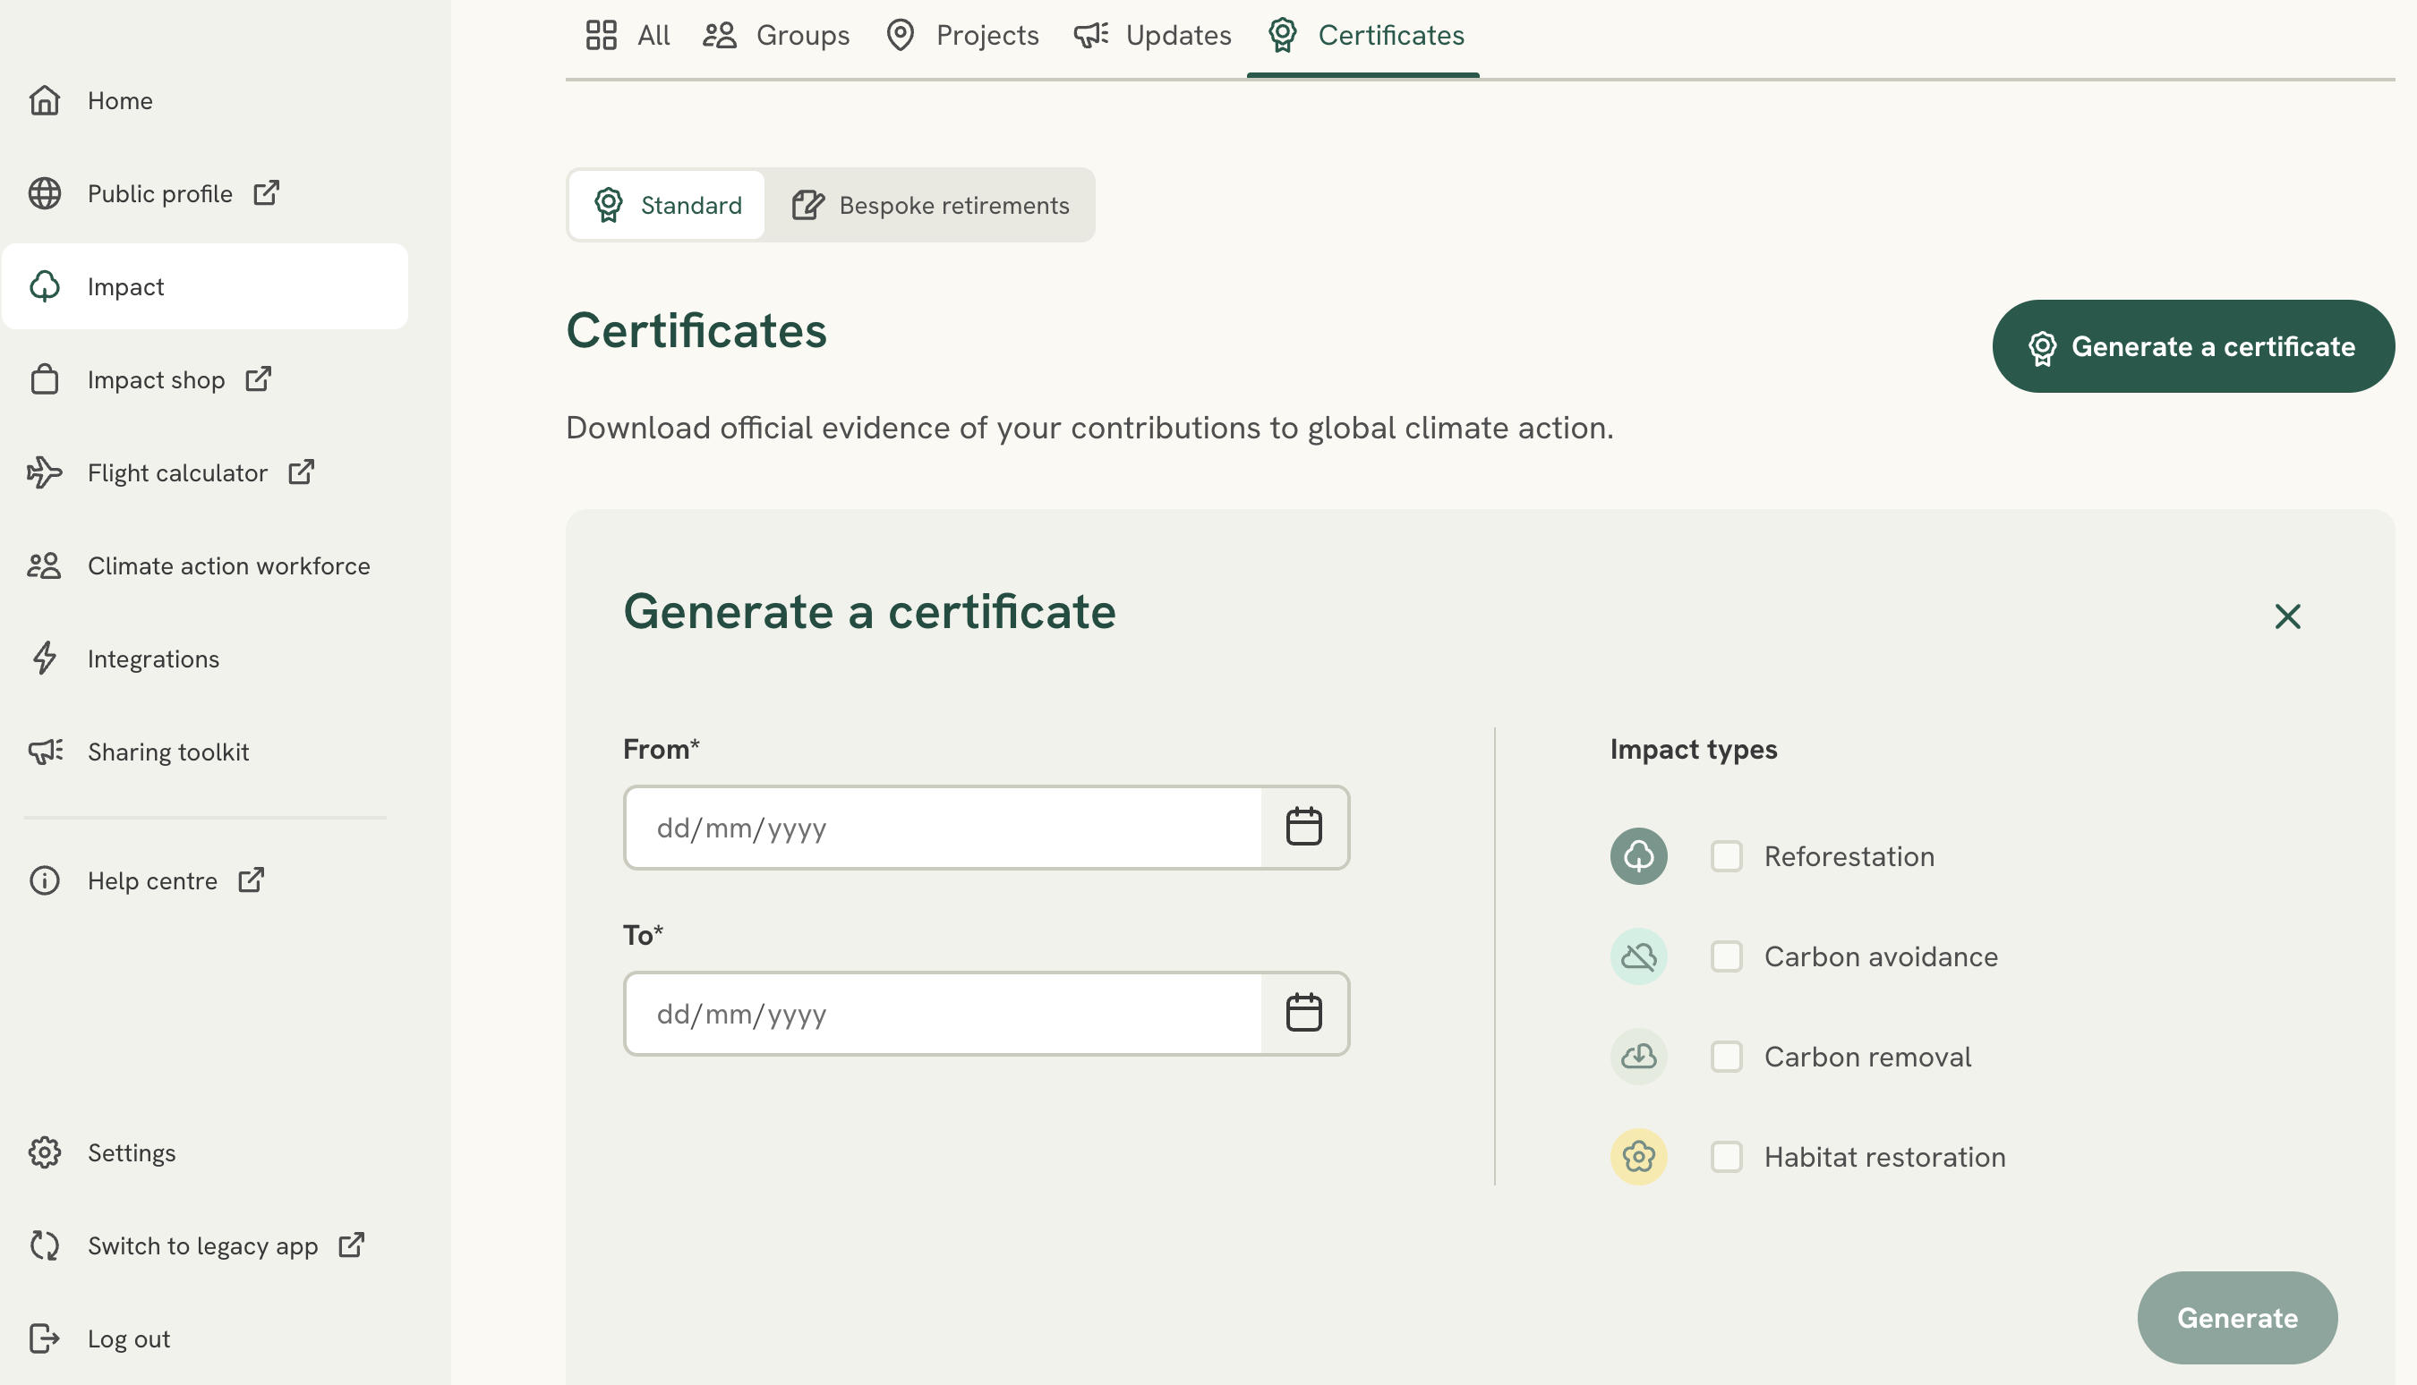
Task: Switch to the Groups tab
Action: click(x=775, y=35)
